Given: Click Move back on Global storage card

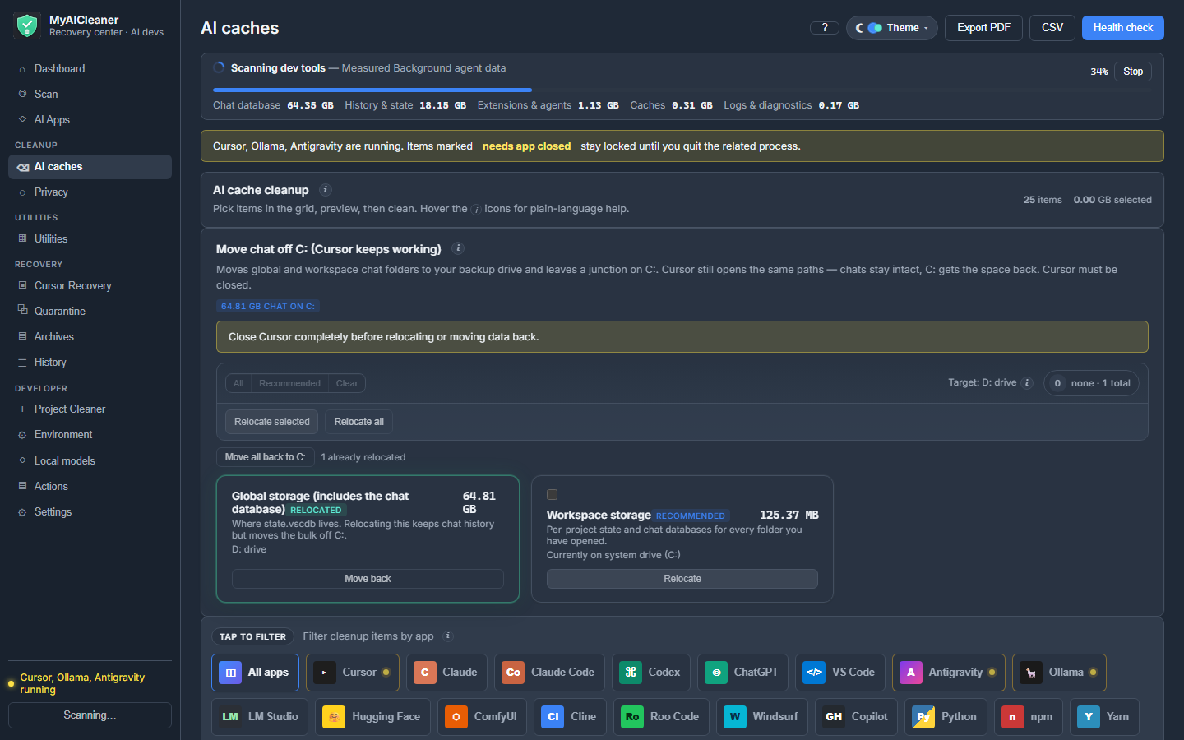Looking at the screenshot, I should (x=368, y=579).
